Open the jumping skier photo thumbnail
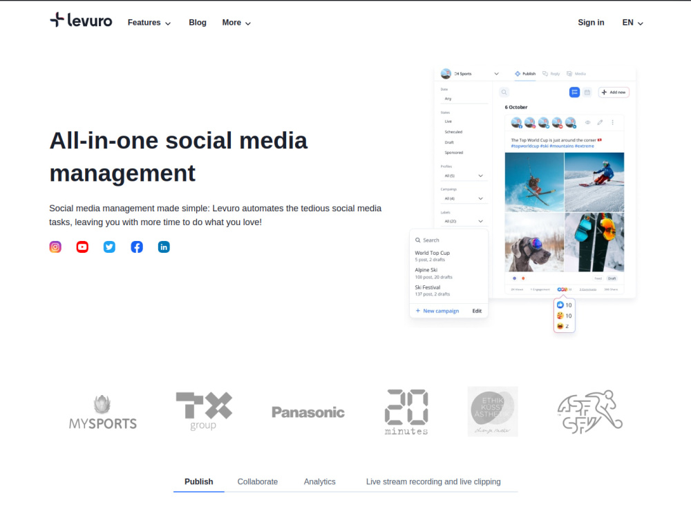Screen dimensions: 691x518 (x=534, y=182)
